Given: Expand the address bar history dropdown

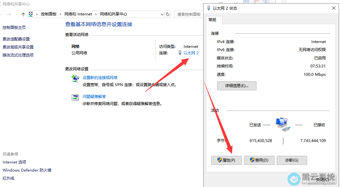Looking at the screenshot, I should pyautogui.click(x=162, y=14).
